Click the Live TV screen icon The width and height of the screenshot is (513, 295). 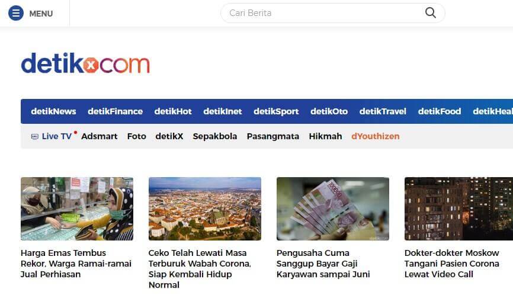click(x=35, y=136)
